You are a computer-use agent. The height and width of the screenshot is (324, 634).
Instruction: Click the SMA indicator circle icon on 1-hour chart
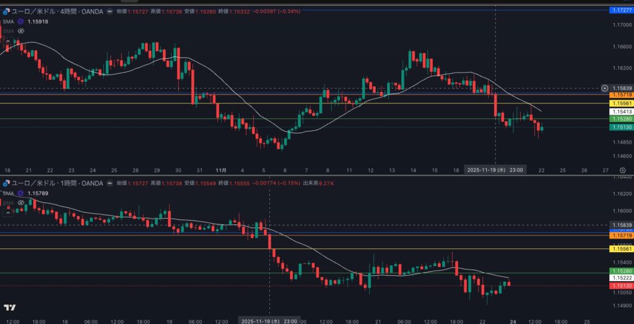point(20,193)
